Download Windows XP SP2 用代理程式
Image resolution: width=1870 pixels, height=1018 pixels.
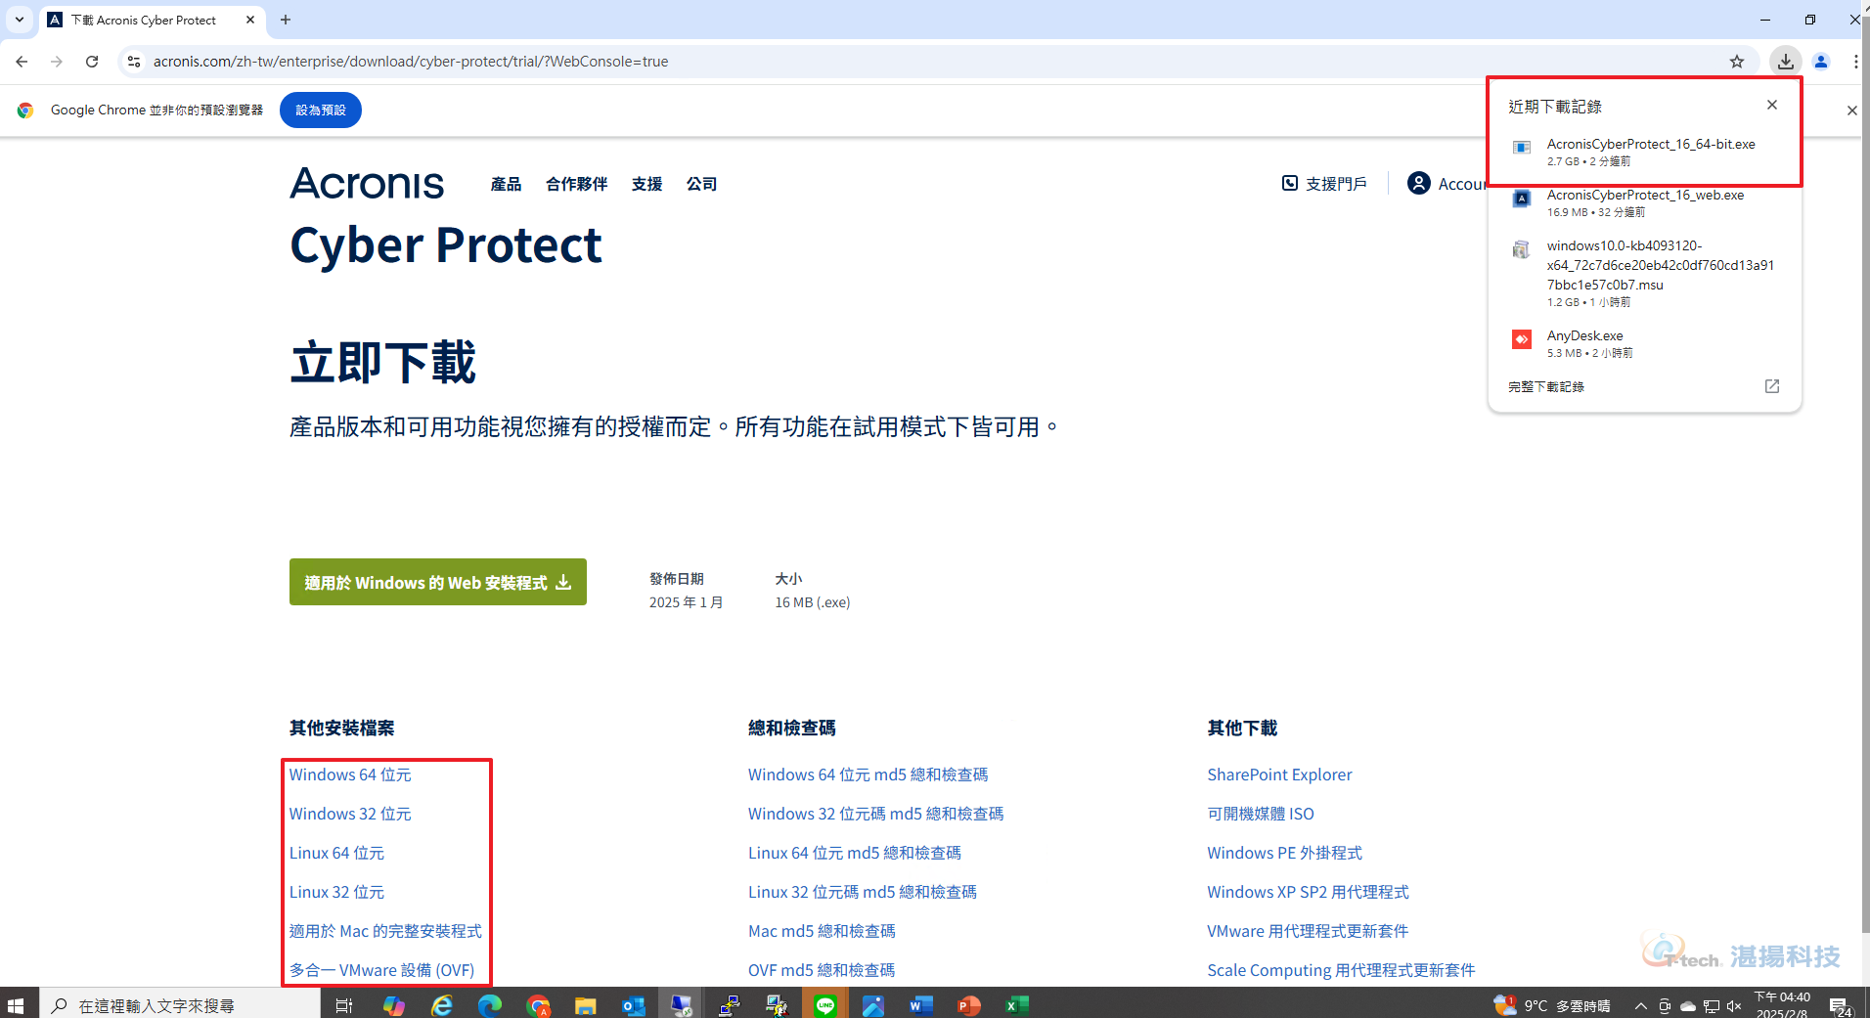point(1308,892)
